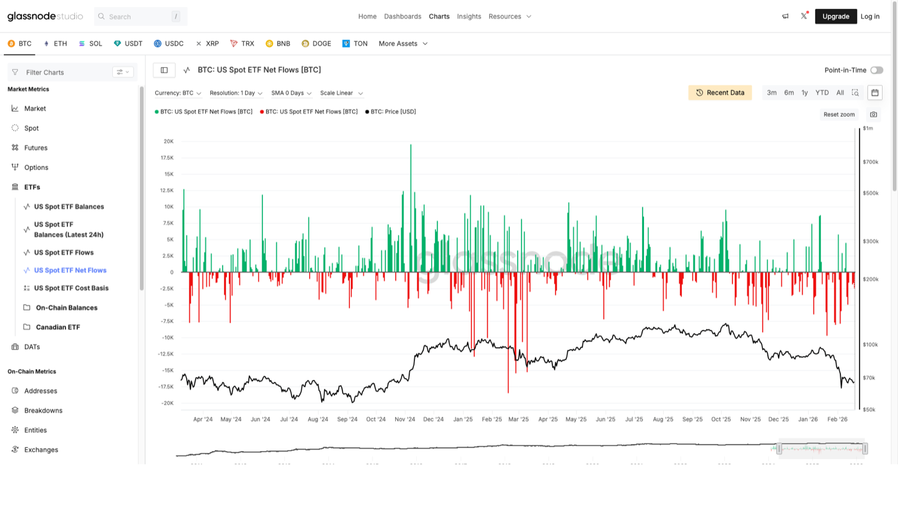Screen dimensions: 898x505
Task: Click the YTD time range selector
Action: (822, 92)
